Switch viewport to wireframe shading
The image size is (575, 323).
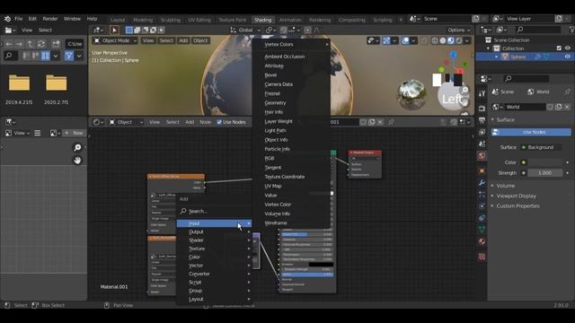point(435,40)
